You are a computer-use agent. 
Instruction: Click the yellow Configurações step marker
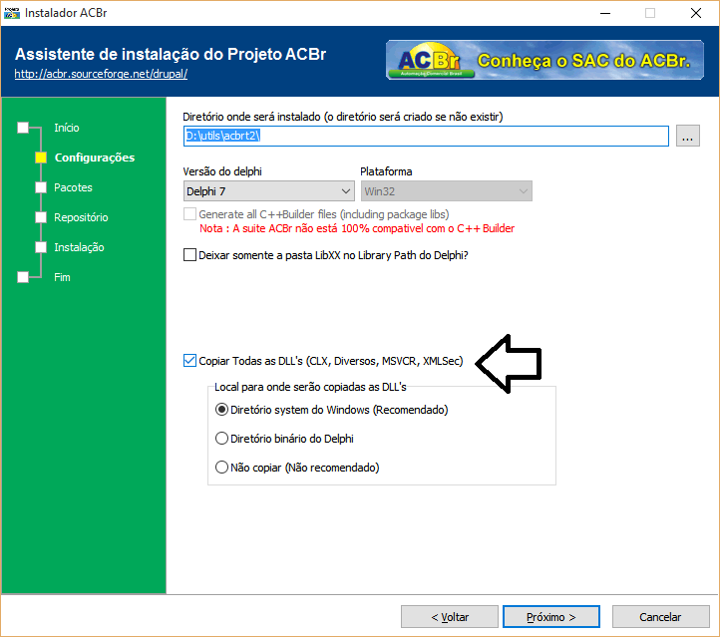pyautogui.click(x=41, y=158)
